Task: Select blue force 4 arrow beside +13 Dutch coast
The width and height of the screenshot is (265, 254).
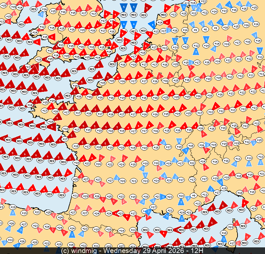Action: pyautogui.click(x=152, y=25)
